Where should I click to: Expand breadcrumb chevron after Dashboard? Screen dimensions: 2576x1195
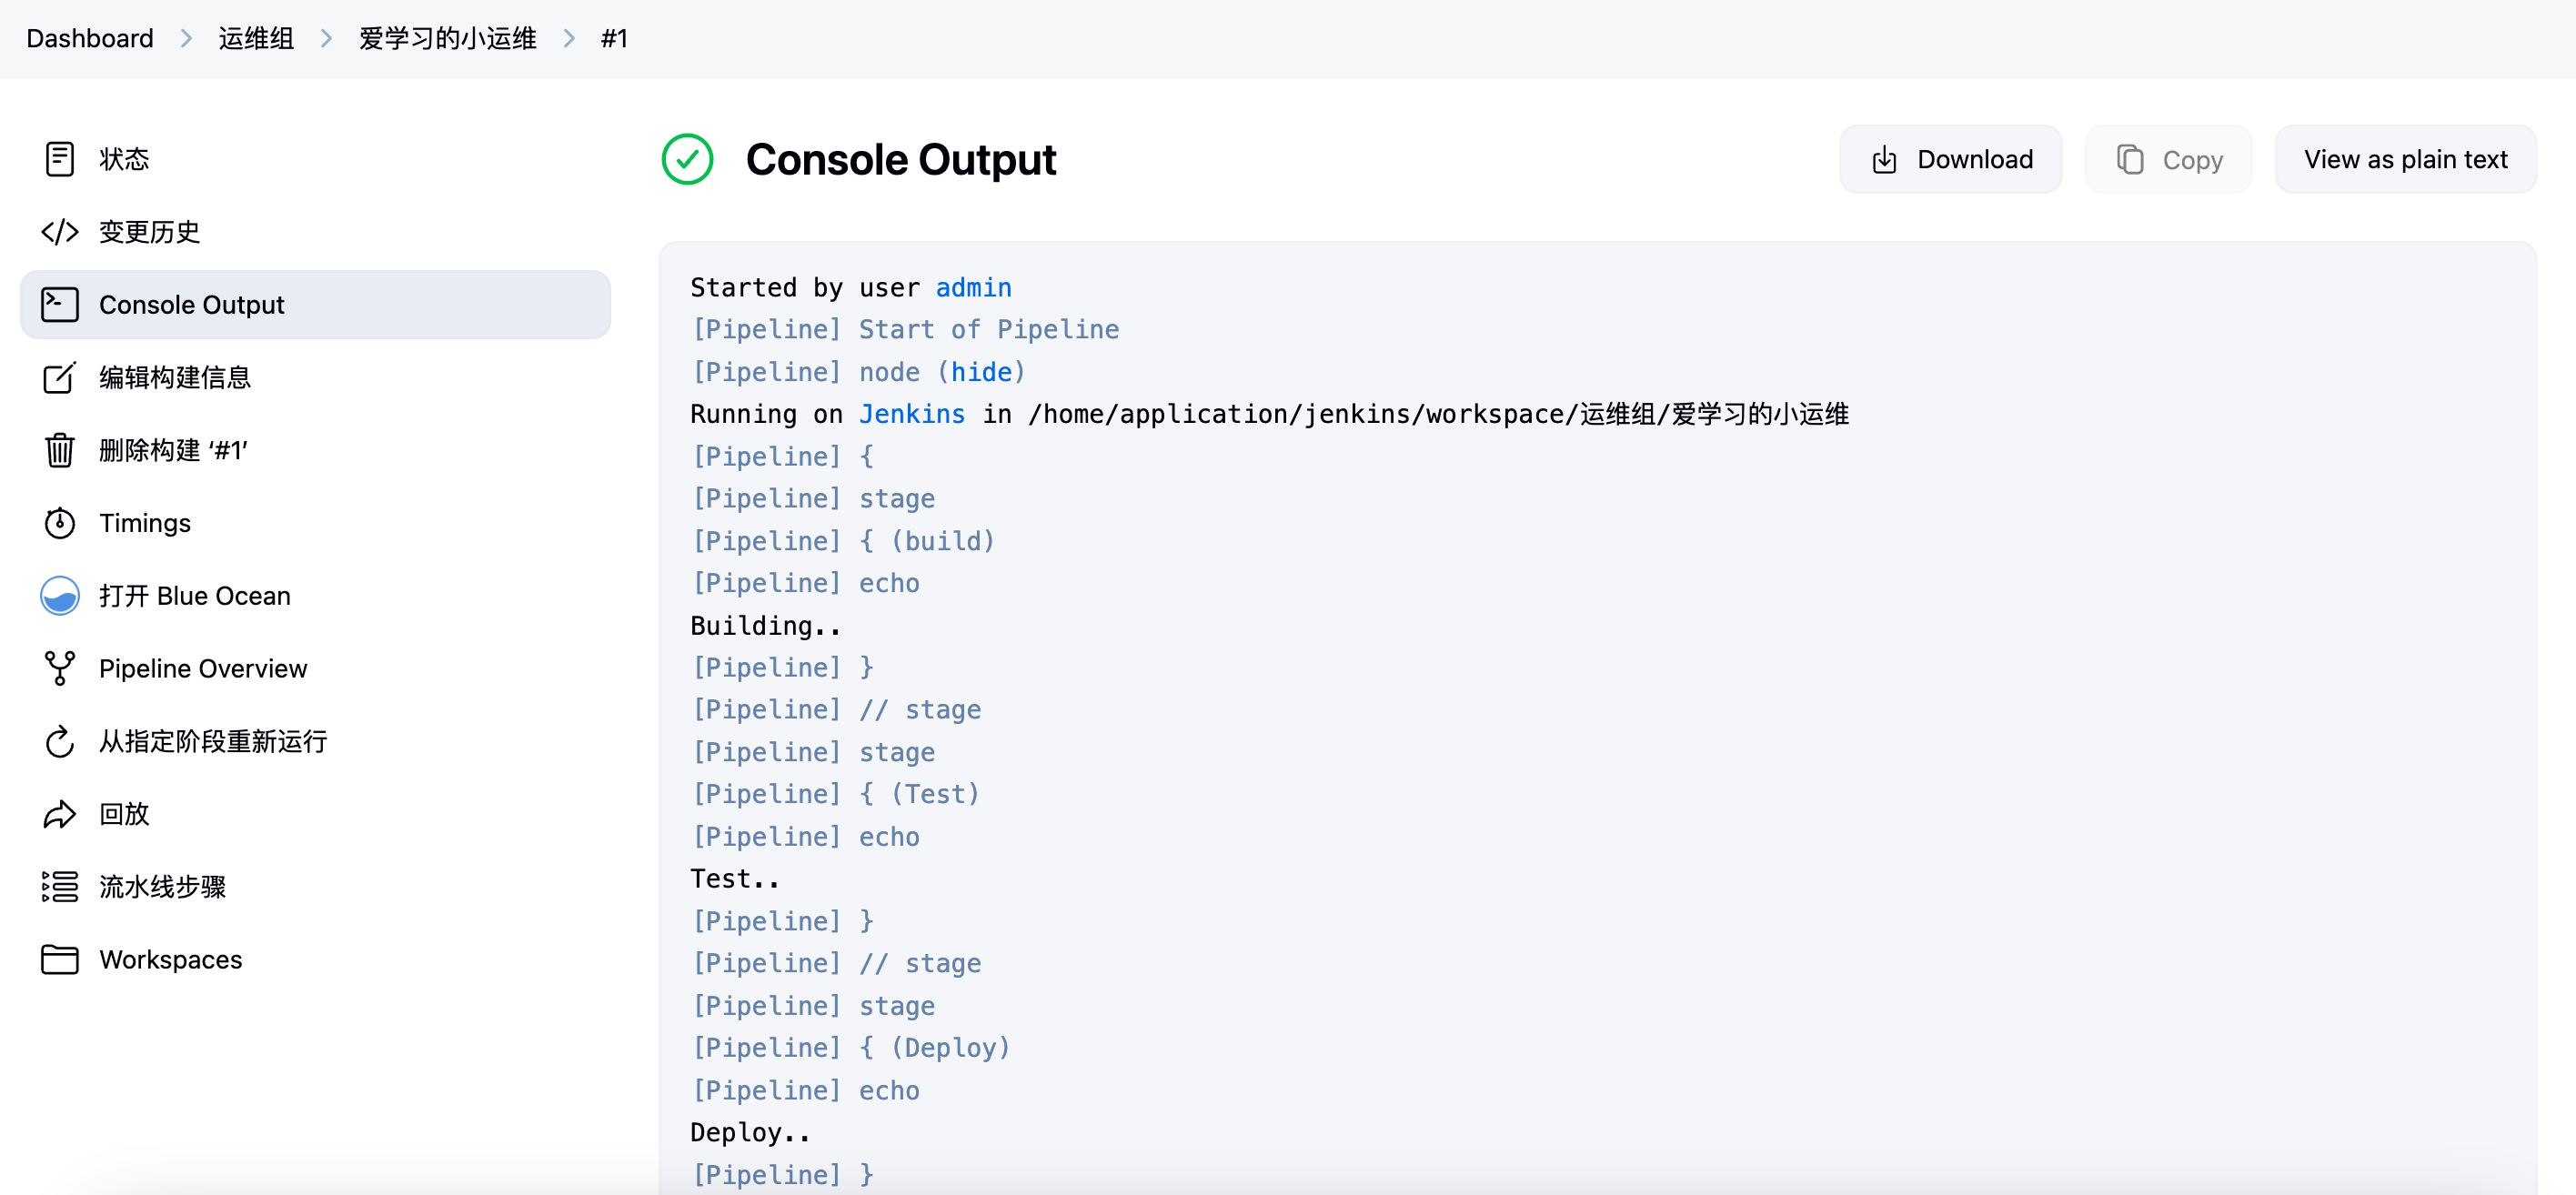point(186,39)
